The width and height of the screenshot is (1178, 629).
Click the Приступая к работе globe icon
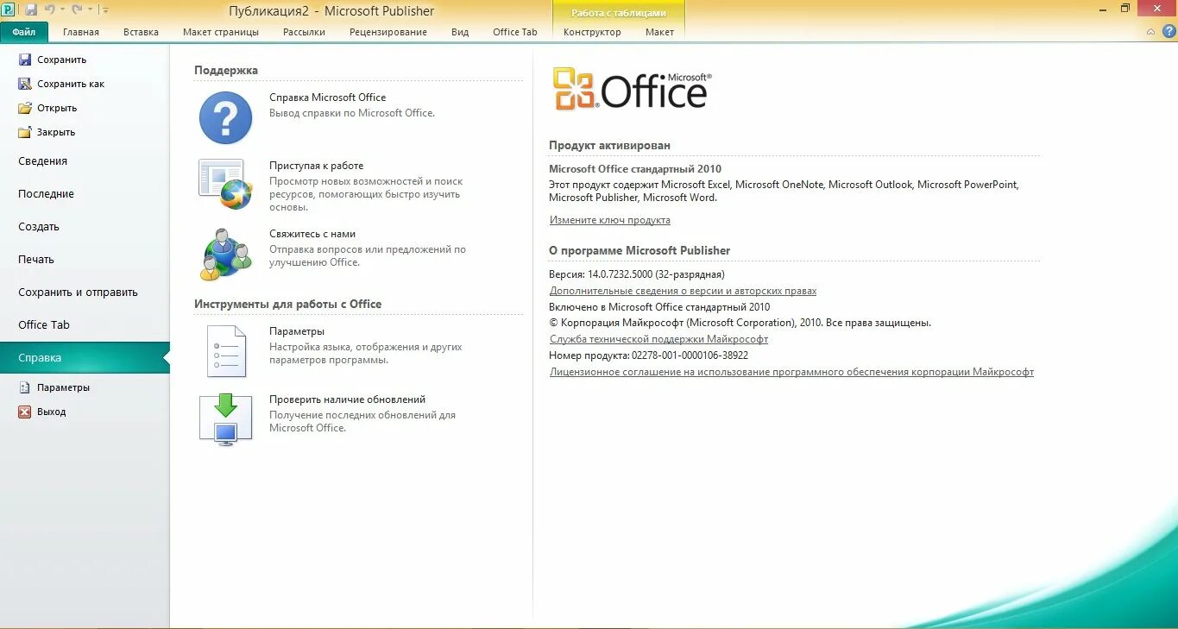click(x=225, y=184)
